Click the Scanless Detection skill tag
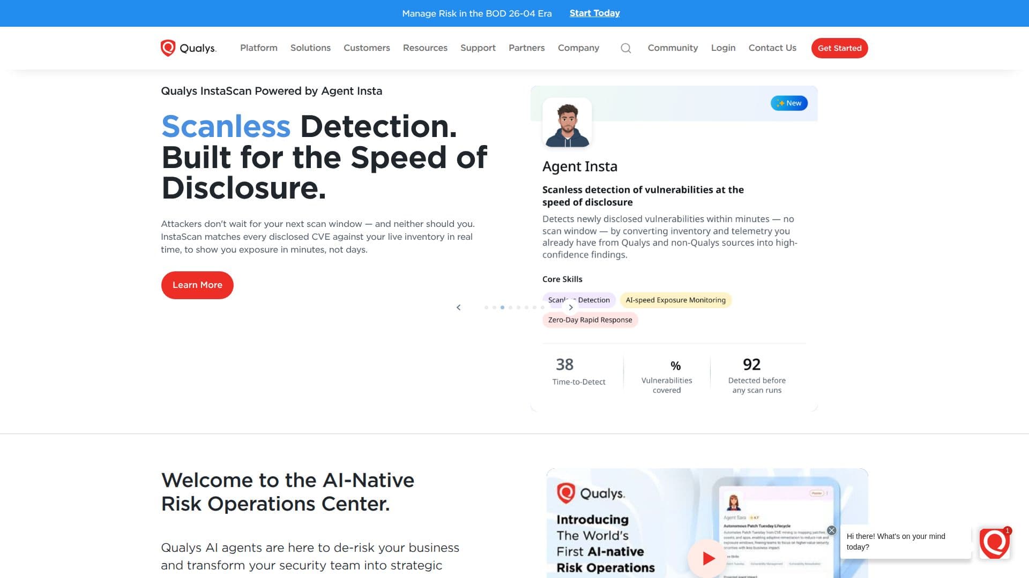 (x=579, y=300)
